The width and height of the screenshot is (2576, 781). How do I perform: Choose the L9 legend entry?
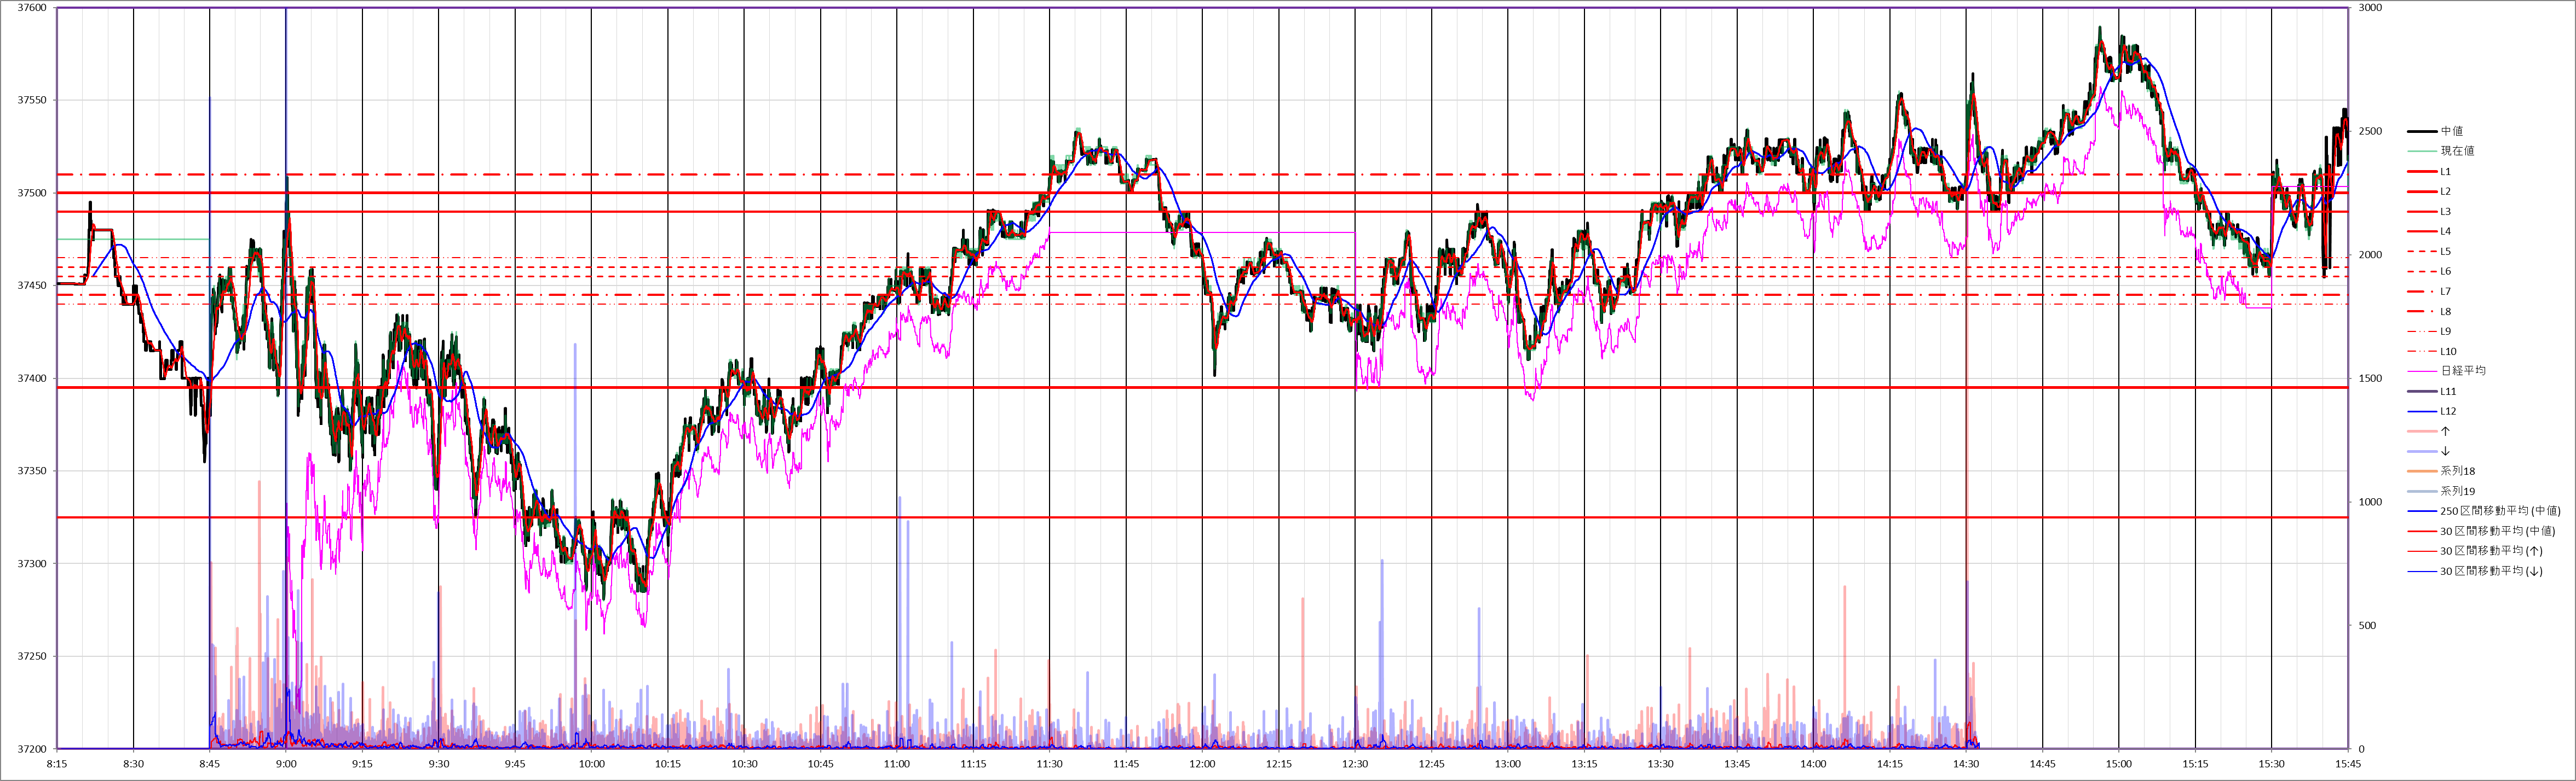coord(2429,331)
